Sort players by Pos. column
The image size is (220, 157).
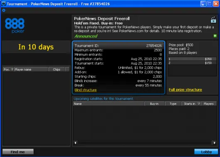(x=8, y=70)
